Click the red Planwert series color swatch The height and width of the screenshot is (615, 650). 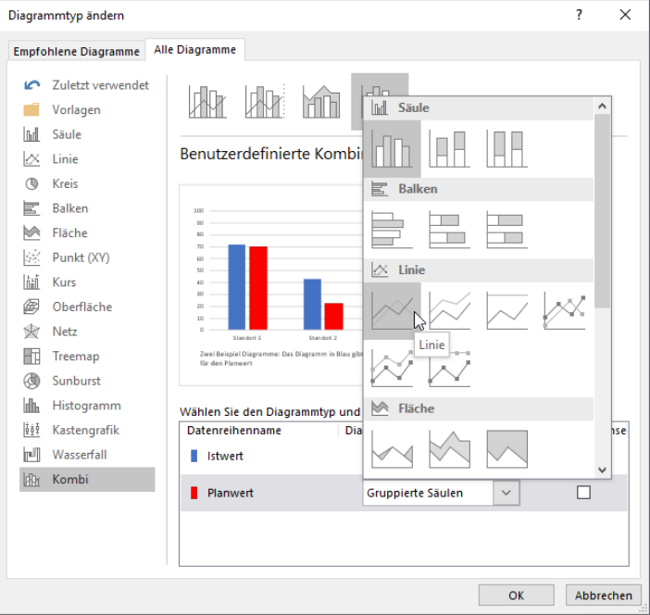[194, 493]
